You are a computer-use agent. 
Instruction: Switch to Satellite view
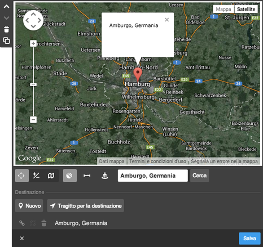coord(246,9)
